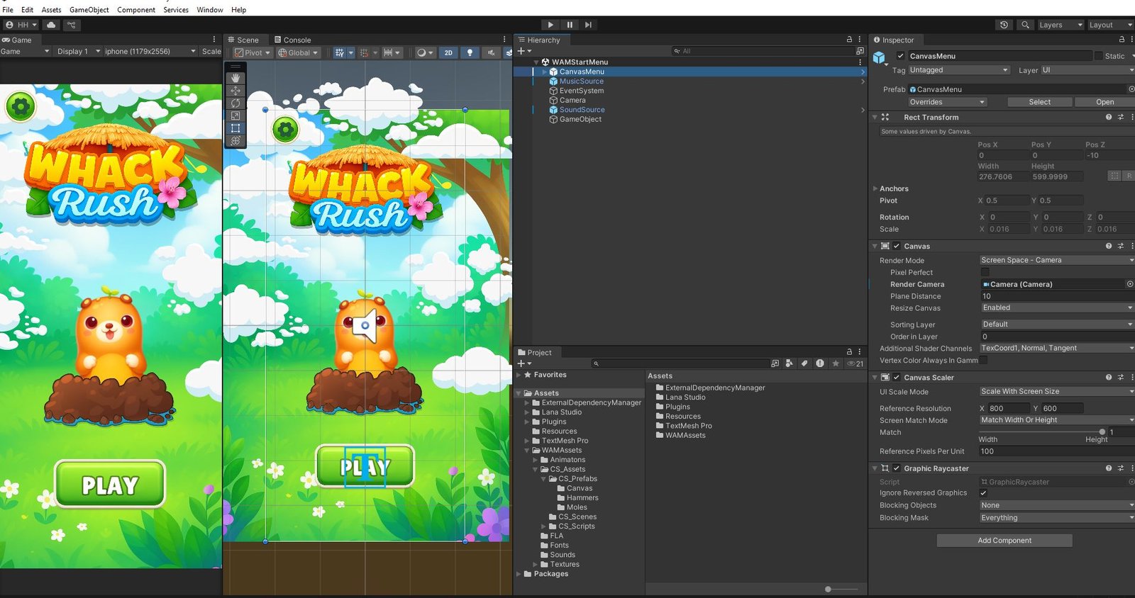Screen dimensions: 1135x598
Task: Select the Rect tool in Scene overlay
Action: pos(236,128)
